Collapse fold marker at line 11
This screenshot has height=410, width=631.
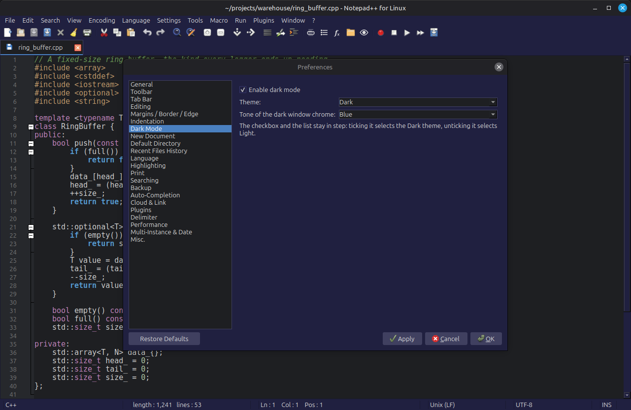coord(31,144)
